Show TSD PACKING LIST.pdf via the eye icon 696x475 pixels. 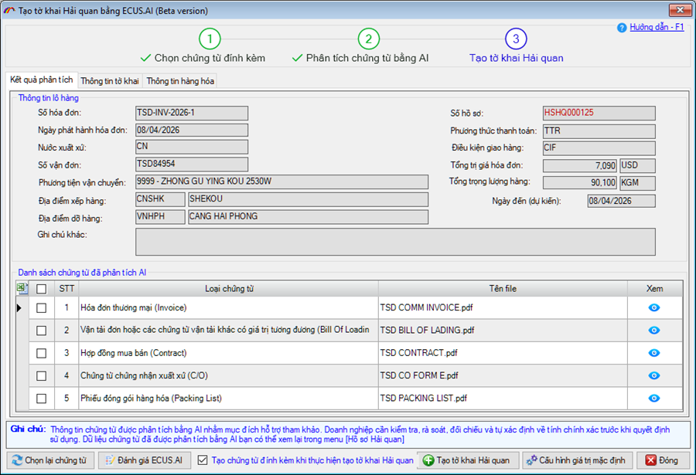click(x=653, y=398)
